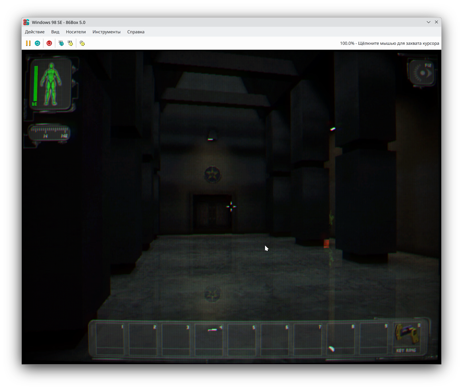Send Ctrl+Alt+Del using toolbar icon
The height and width of the screenshot is (390, 463).
pyautogui.click(x=61, y=43)
